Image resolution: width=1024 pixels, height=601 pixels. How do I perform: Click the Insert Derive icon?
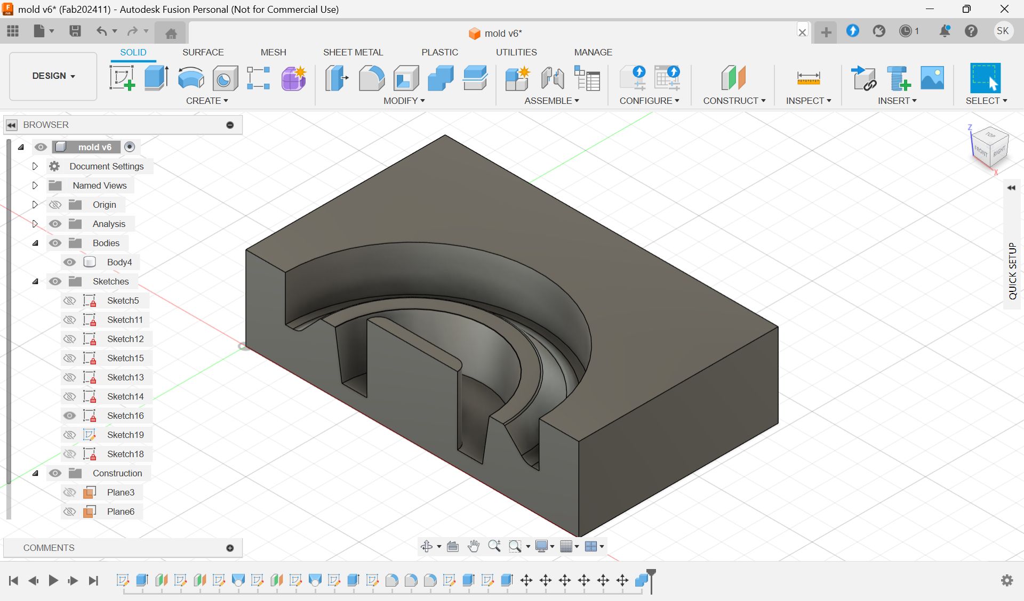point(863,78)
